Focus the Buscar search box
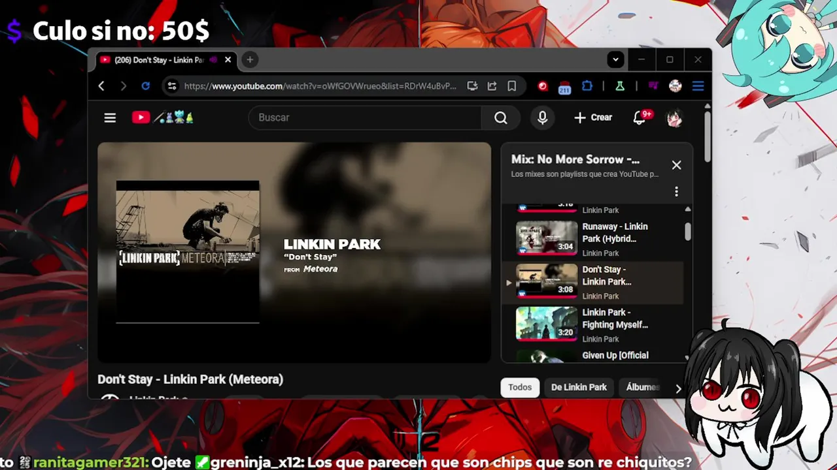The width and height of the screenshot is (837, 470). 365,117
